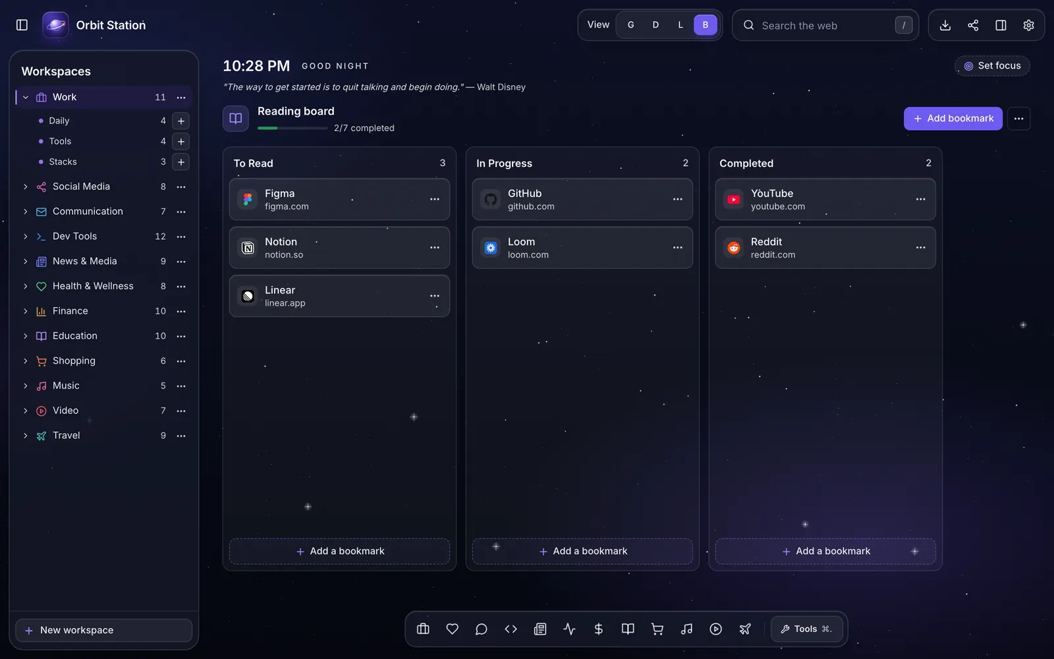This screenshot has height=659, width=1054.
Task: Open the Education workspace options menu
Action: tap(181, 336)
